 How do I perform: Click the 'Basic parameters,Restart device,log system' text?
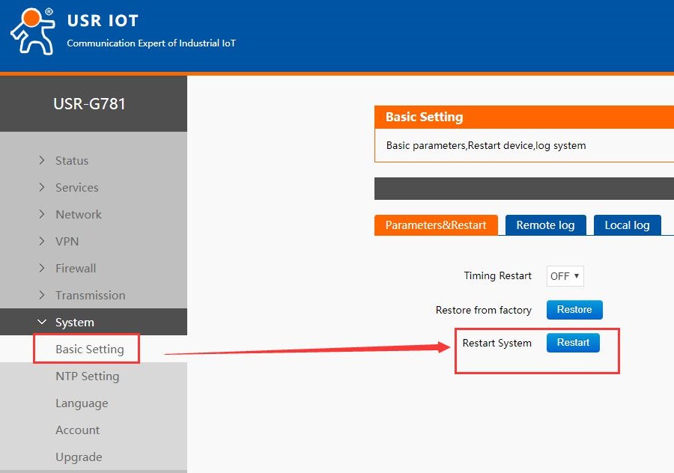(x=486, y=146)
